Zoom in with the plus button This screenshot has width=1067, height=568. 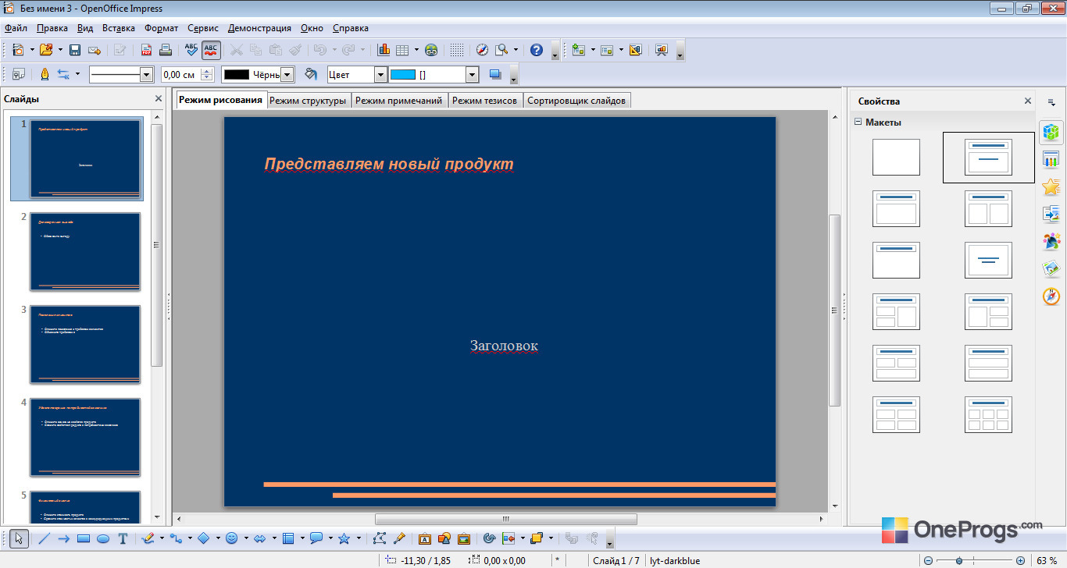(1020, 560)
